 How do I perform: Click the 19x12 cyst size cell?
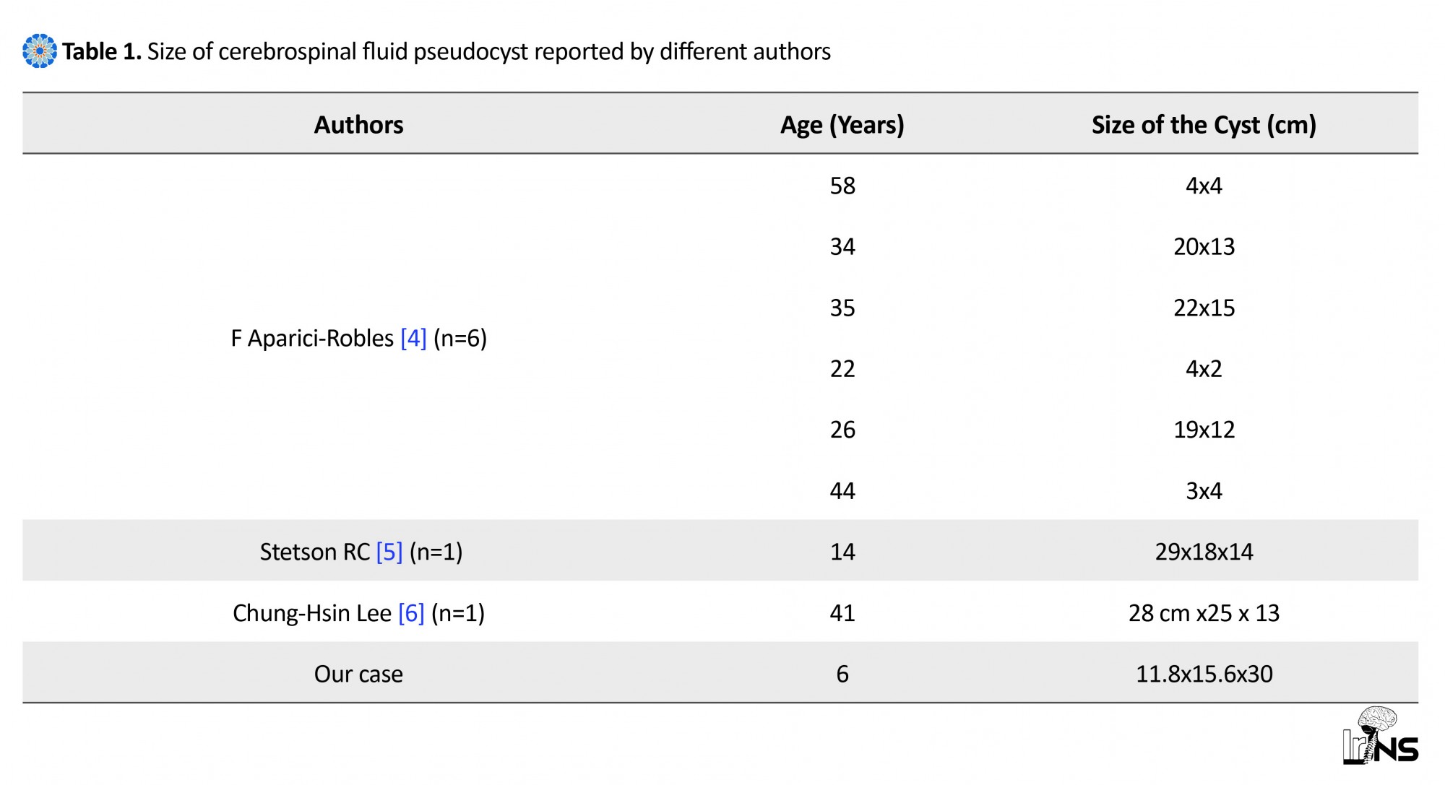(x=1204, y=430)
